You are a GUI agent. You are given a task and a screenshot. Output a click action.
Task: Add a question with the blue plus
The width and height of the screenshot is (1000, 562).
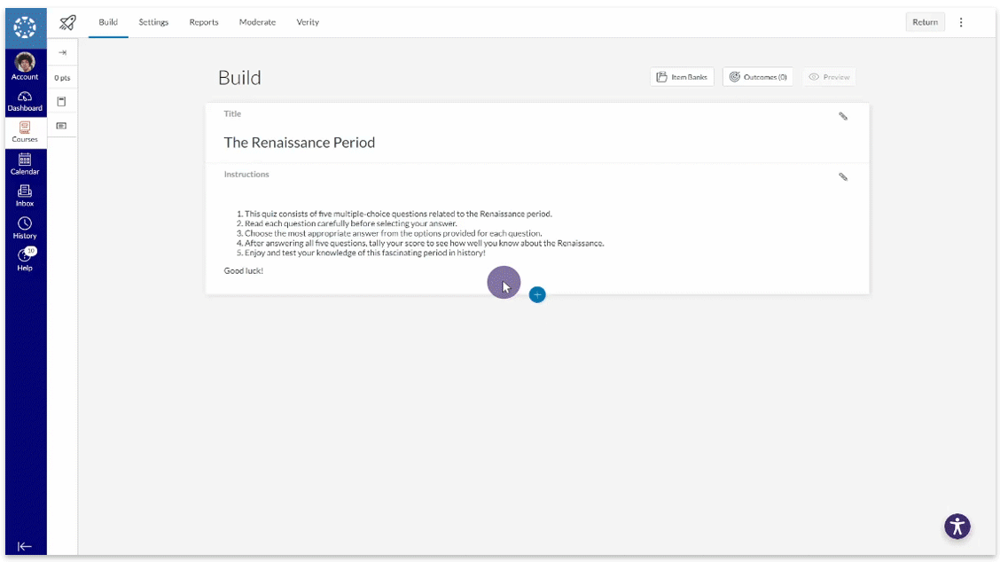point(537,294)
